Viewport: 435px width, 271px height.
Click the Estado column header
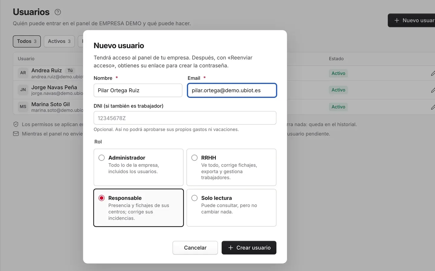[x=336, y=59]
